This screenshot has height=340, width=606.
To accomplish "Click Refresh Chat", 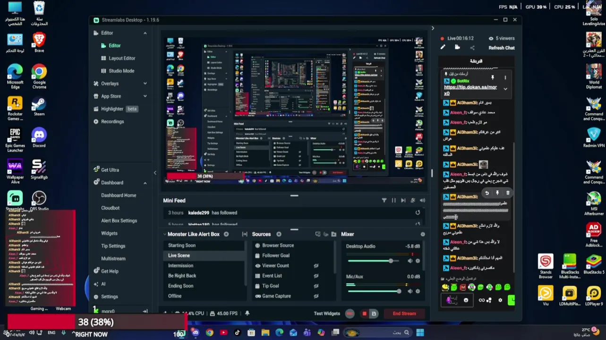I will click(x=502, y=48).
